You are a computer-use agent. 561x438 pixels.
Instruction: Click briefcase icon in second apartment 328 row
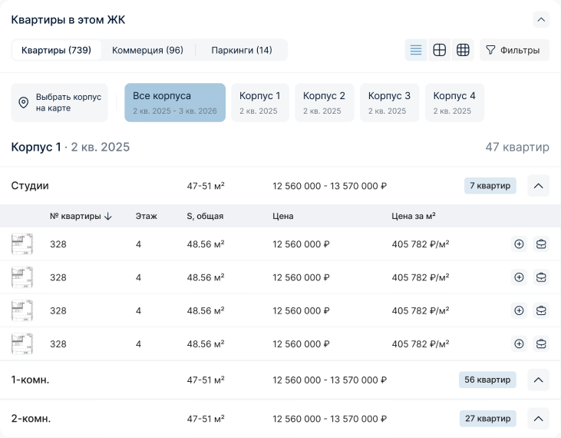tap(541, 277)
